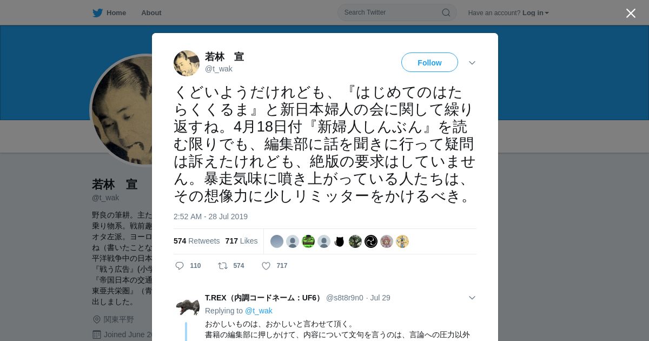Open the black cat liker avatar
The height and width of the screenshot is (341, 649).
340,241
